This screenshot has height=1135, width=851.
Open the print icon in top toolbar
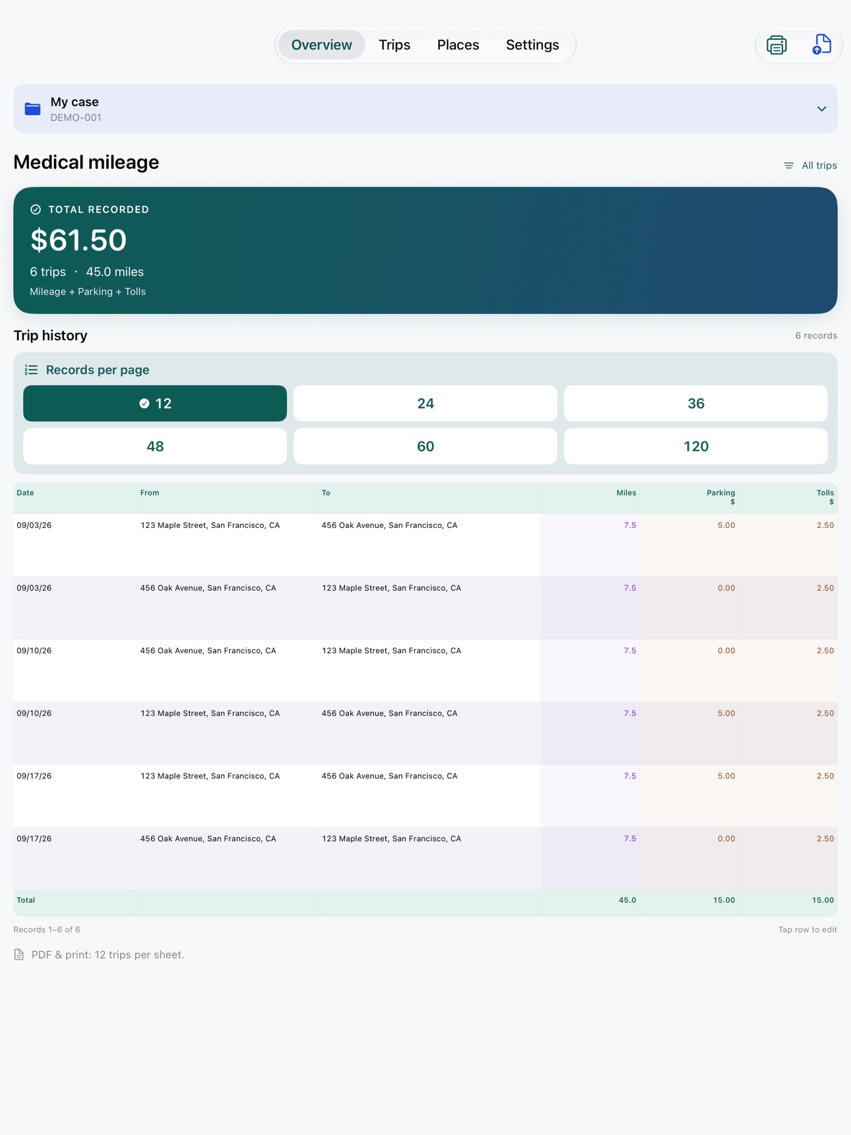click(776, 45)
